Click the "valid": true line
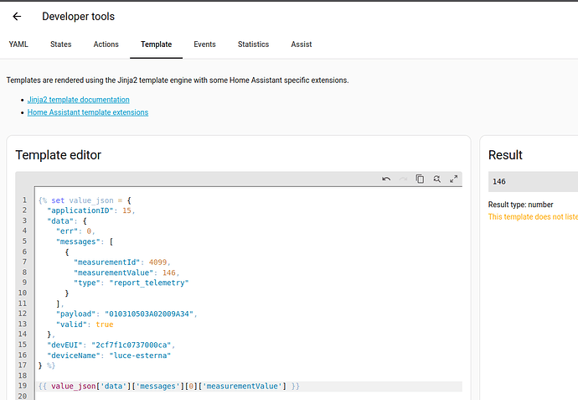Image resolution: width=578 pixels, height=400 pixels. (85, 324)
